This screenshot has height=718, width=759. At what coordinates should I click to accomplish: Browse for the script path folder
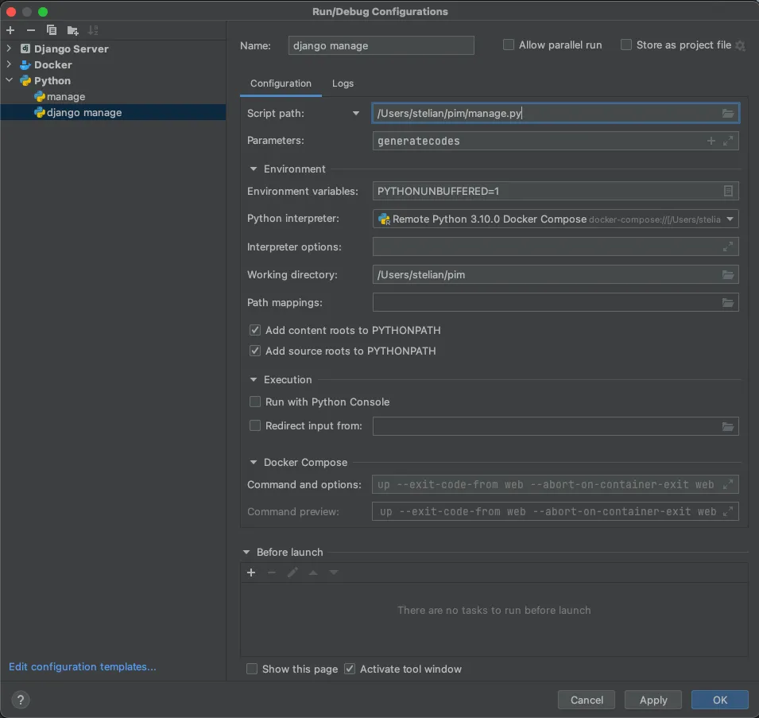coord(727,113)
